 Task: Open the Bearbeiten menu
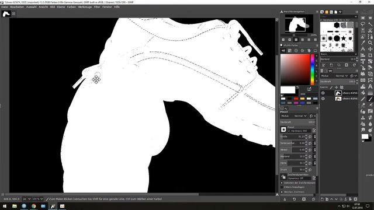17,7
